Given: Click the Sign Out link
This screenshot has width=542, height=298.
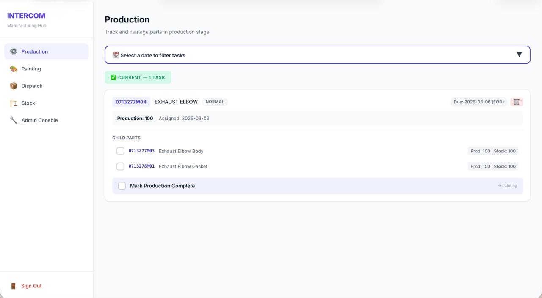Looking at the screenshot, I should click(x=31, y=286).
